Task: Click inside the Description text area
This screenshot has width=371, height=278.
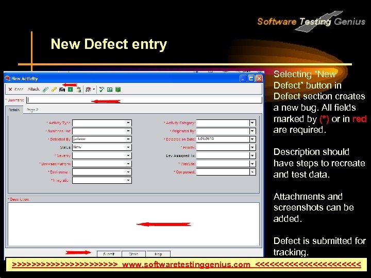Action: point(133,224)
